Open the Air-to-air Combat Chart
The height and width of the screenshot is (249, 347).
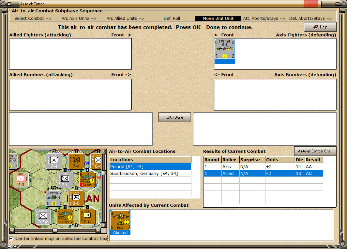[315, 151]
